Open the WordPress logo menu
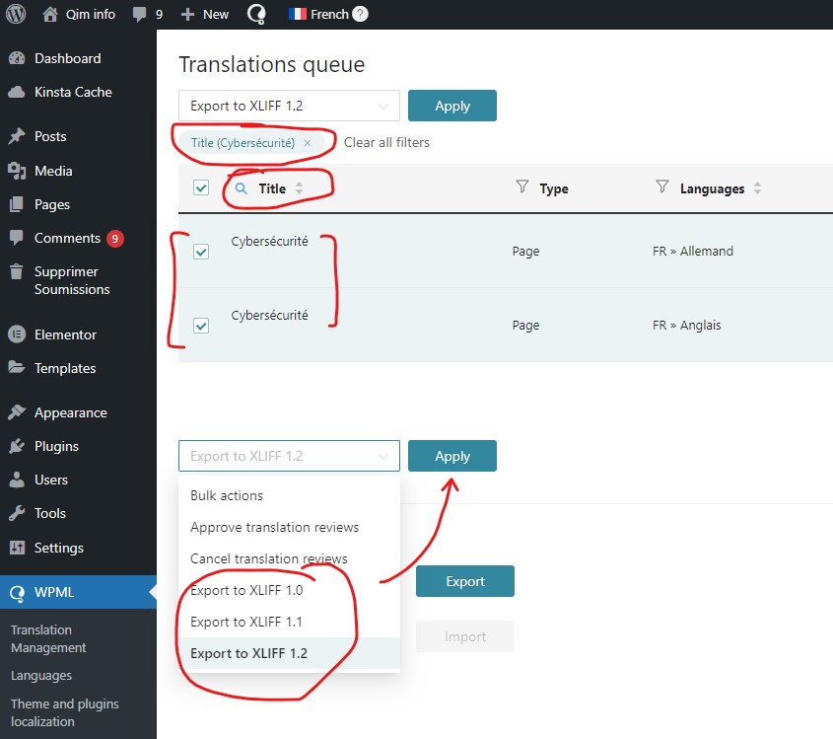 click(16, 14)
